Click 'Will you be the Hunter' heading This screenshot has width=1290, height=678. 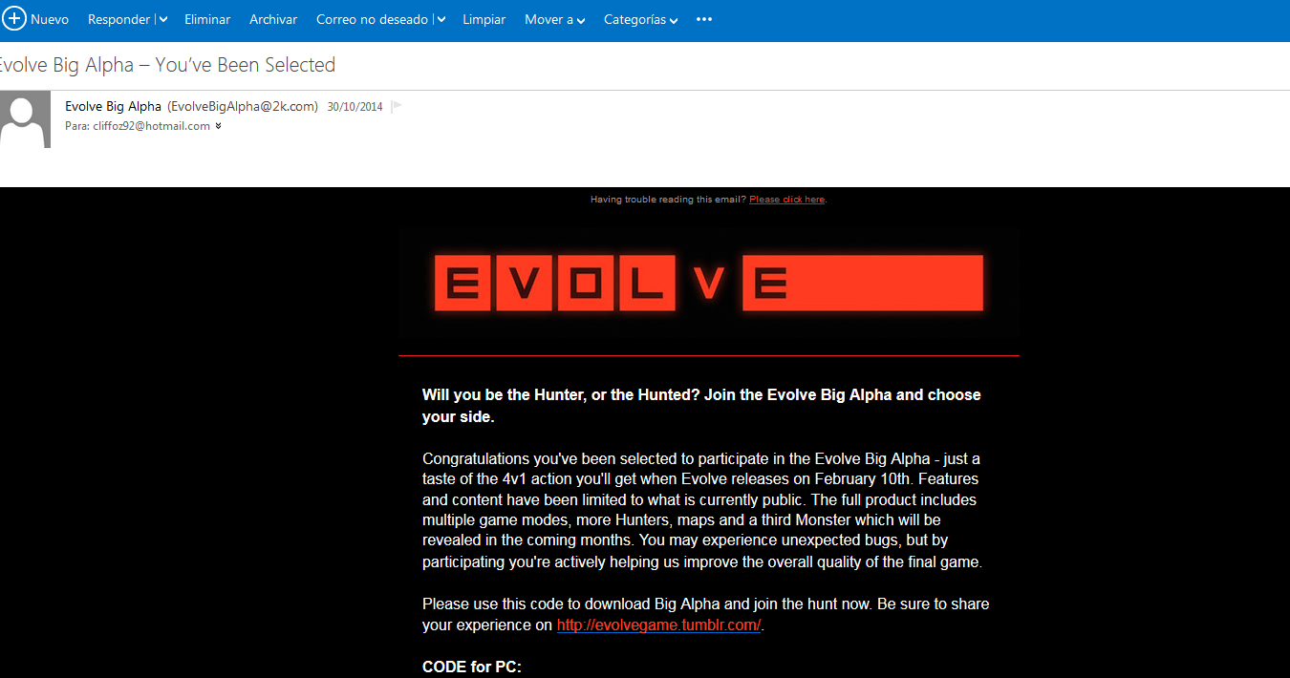coord(701,405)
